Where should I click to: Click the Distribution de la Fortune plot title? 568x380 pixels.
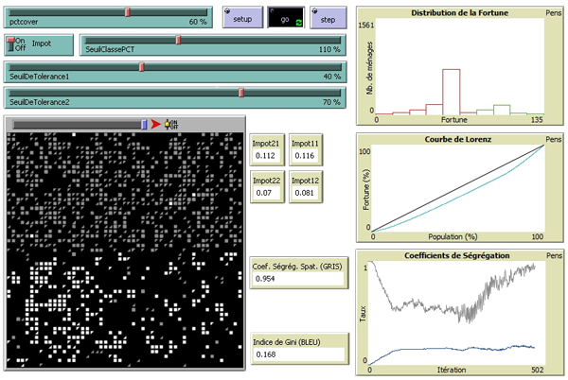(459, 13)
